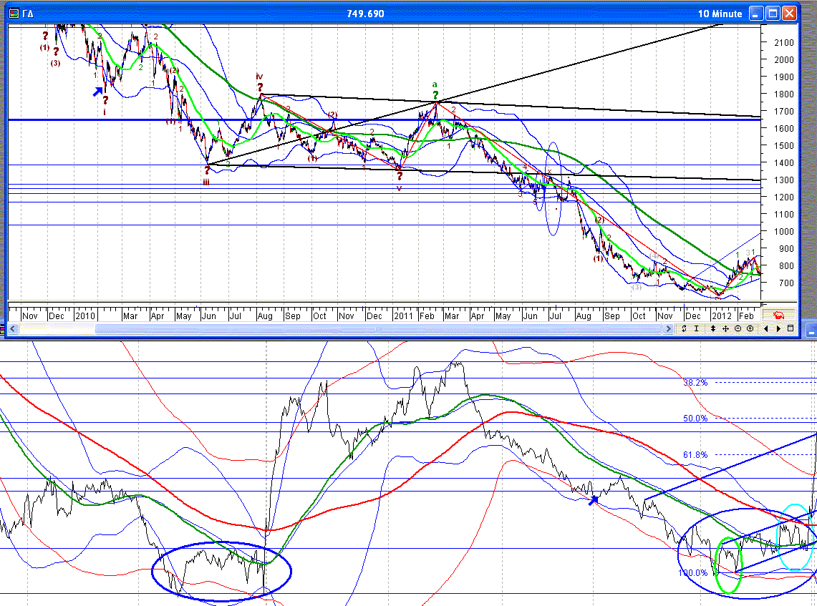Maximize the ΓΔ chart window
Screen dimensions: 817x606
773,14
